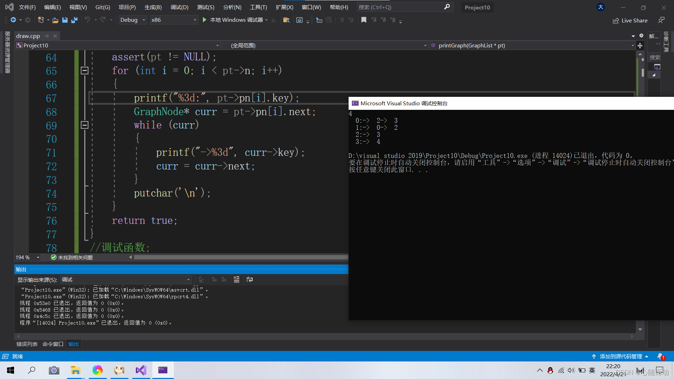Select the 输出 tab at bottom
This screenshot has width=674, height=379.
74,344
